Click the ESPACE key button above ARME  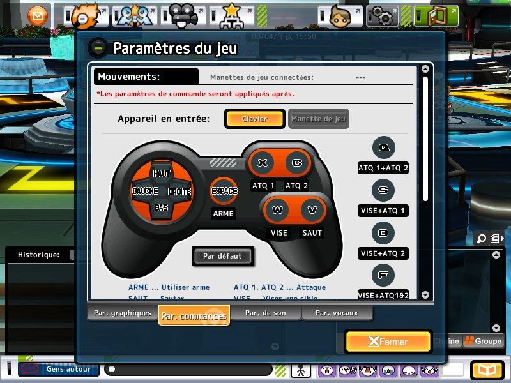tap(224, 191)
